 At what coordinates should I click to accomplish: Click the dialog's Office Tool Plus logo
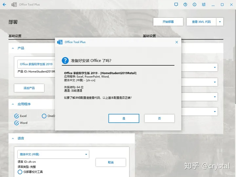[x=60, y=42]
